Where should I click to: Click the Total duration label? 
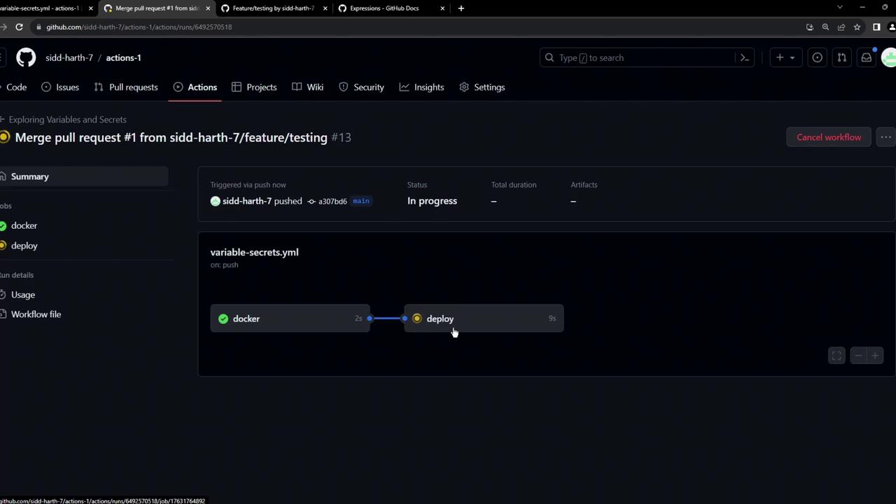point(514,185)
